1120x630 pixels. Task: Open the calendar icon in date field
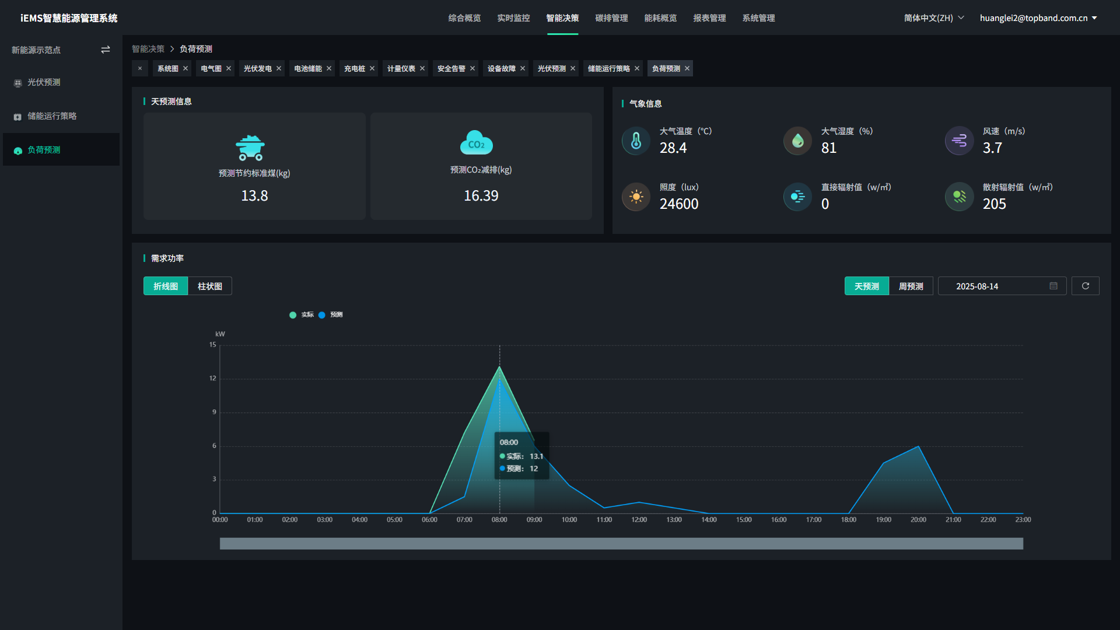pyautogui.click(x=1053, y=286)
